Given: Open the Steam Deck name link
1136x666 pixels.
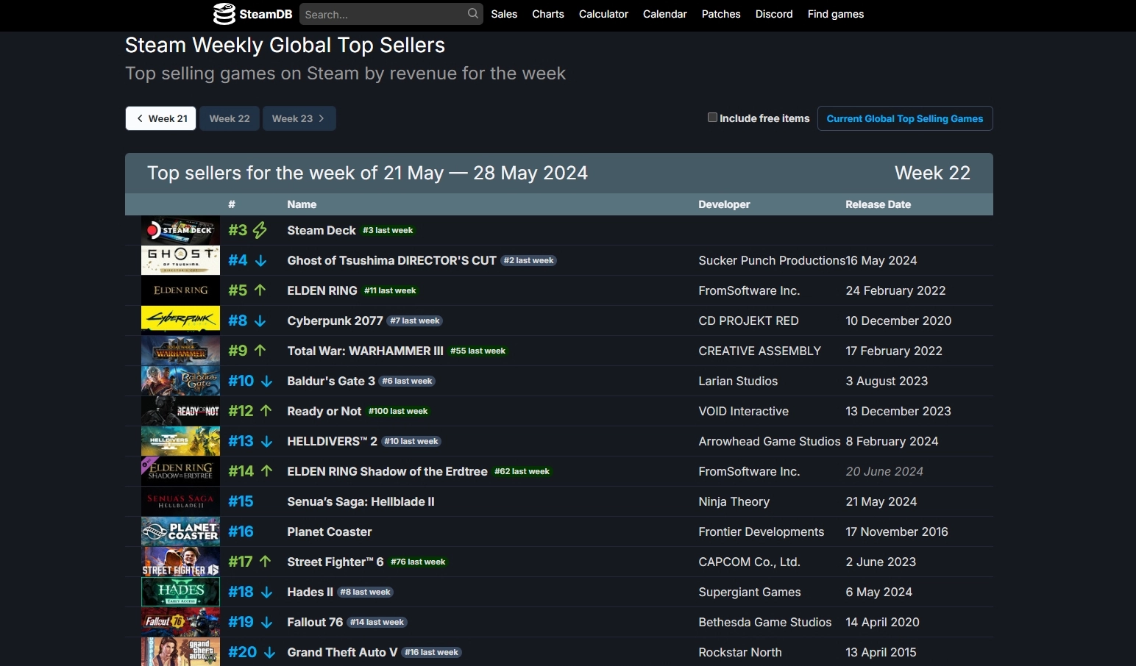Looking at the screenshot, I should coord(322,230).
